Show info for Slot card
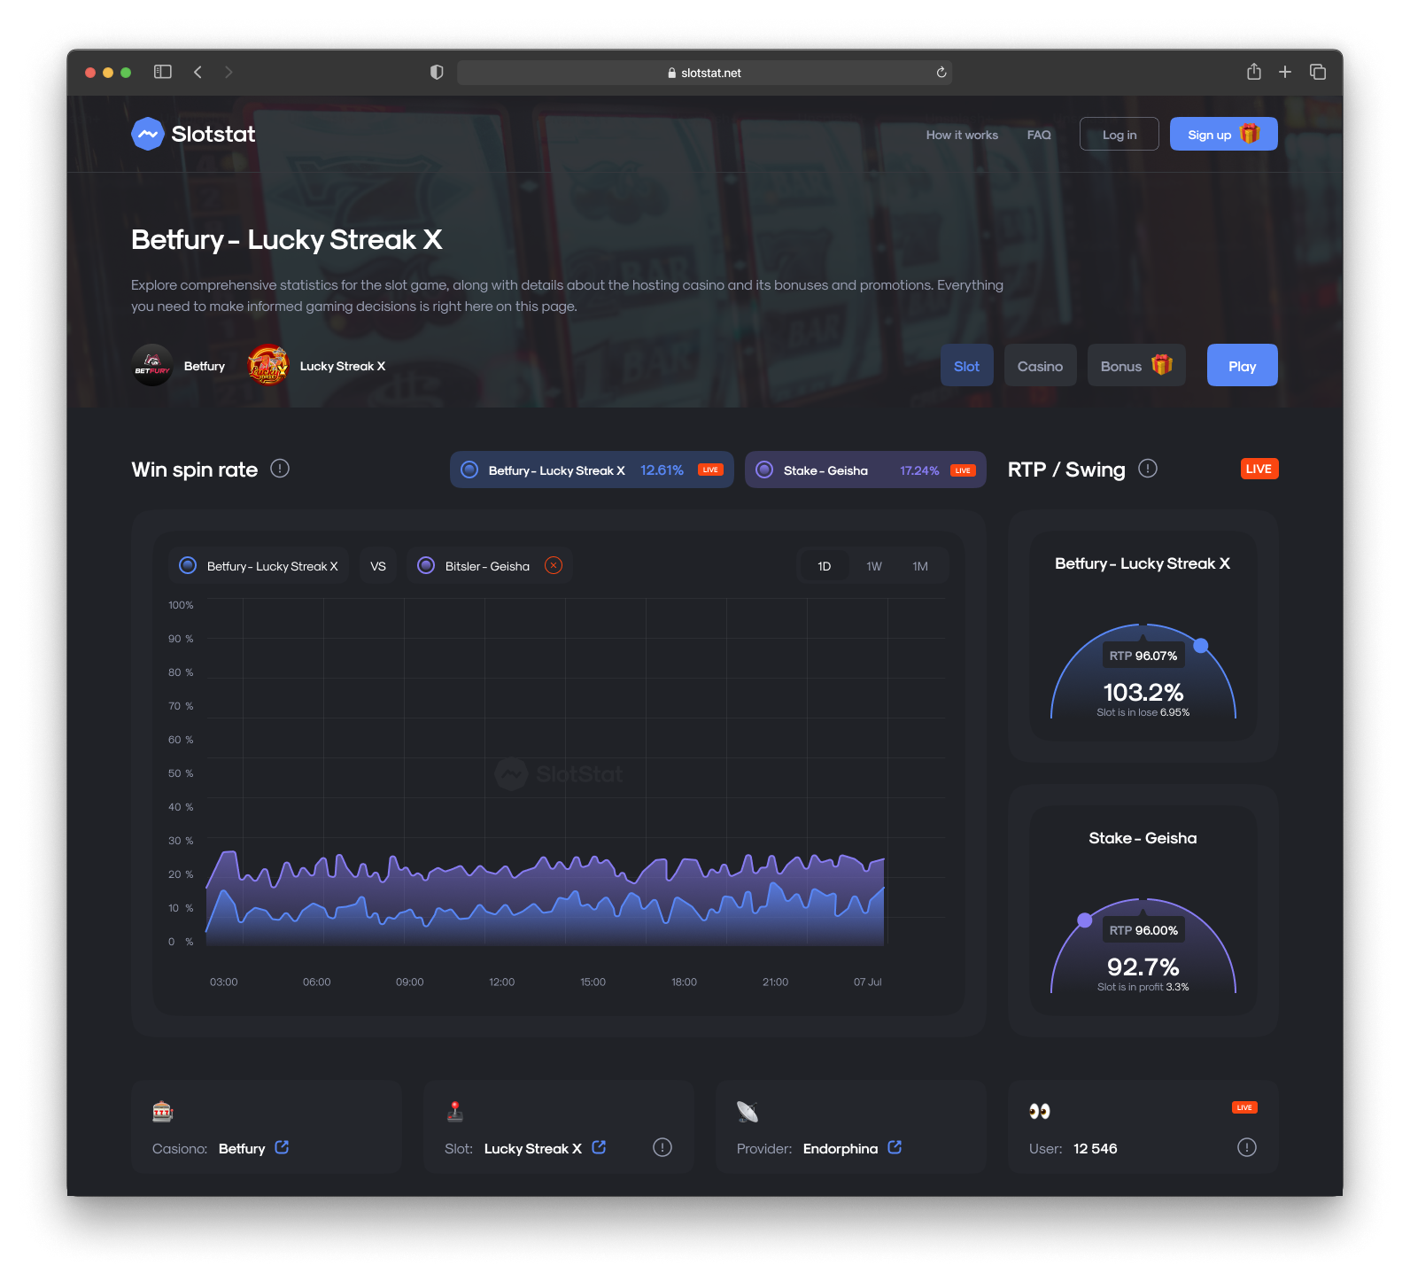 coord(662,1147)
